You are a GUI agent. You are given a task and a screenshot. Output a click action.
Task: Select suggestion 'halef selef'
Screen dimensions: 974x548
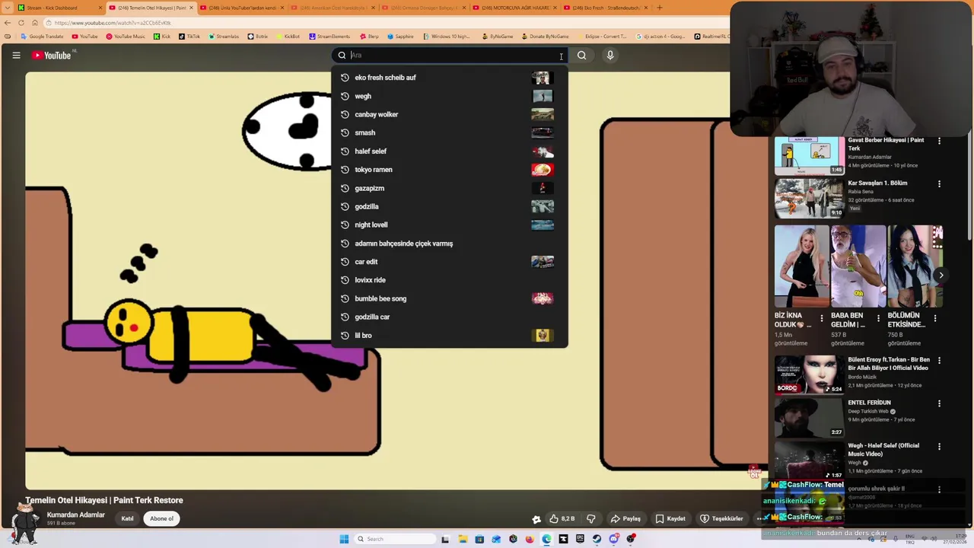449,151
